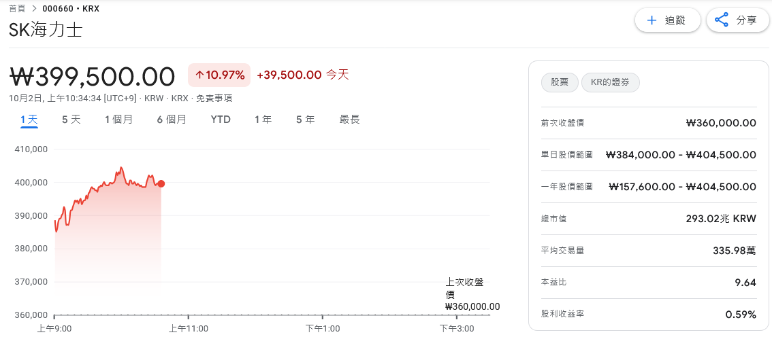Go to 首頁 breadcrumb link

17,8
